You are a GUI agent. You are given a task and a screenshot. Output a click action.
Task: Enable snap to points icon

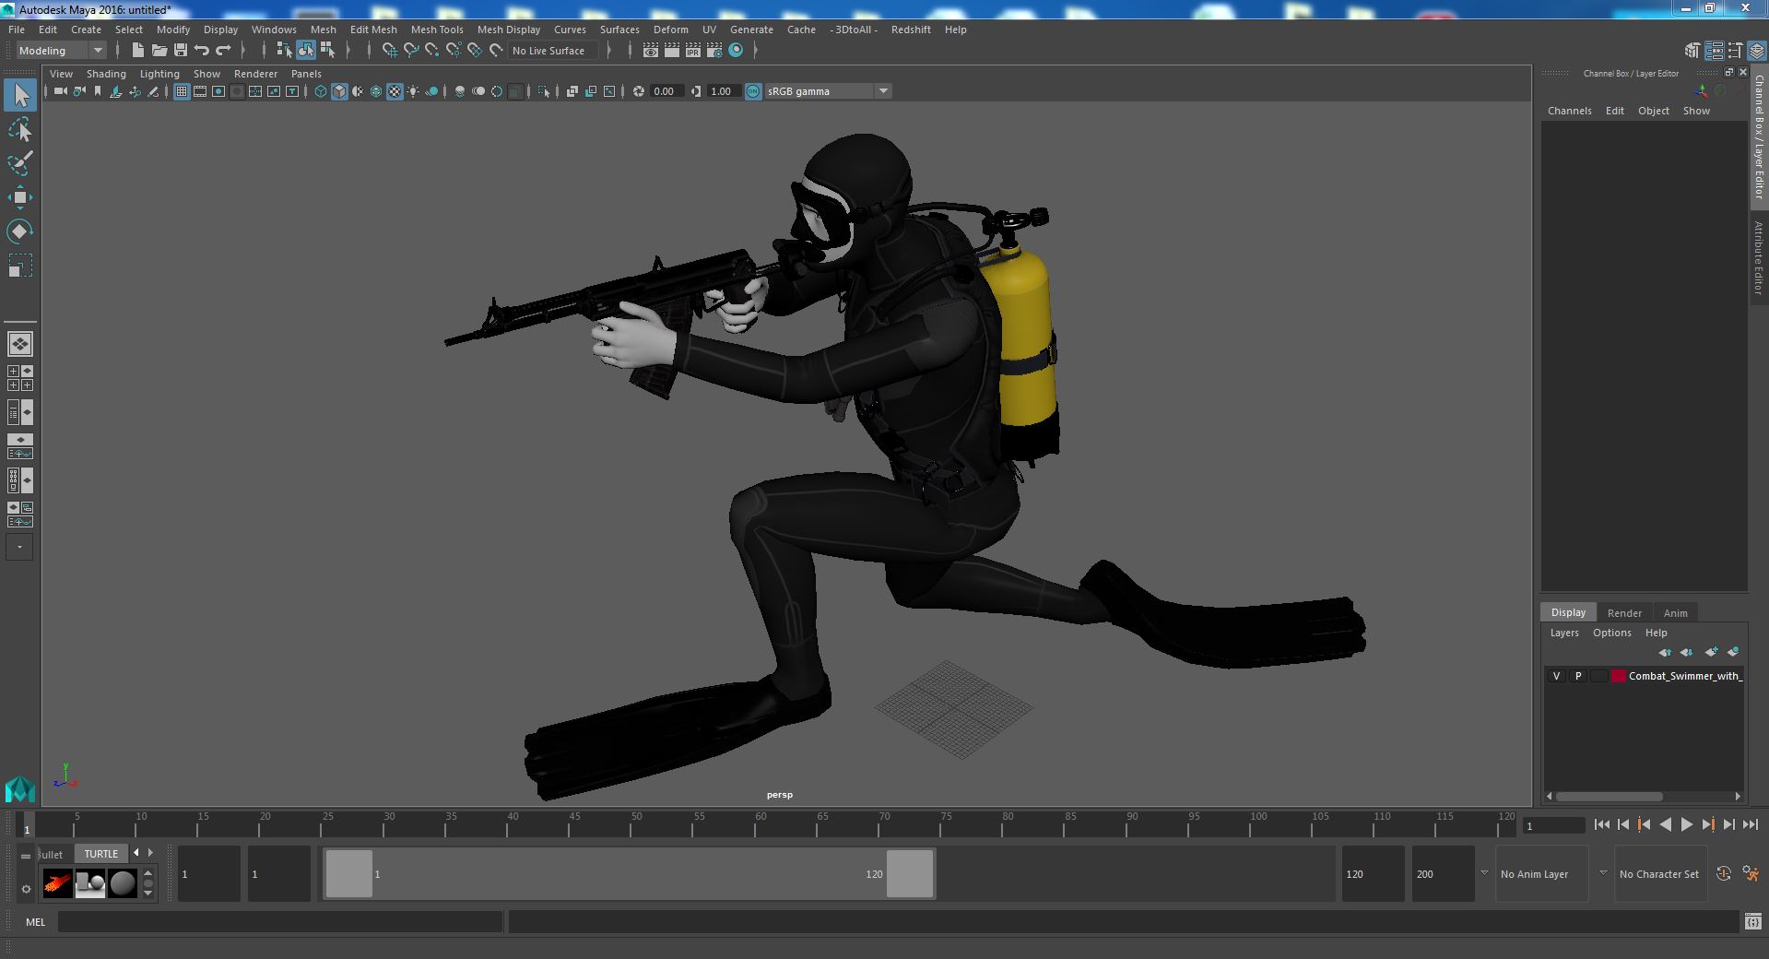(x=431, y=51)
